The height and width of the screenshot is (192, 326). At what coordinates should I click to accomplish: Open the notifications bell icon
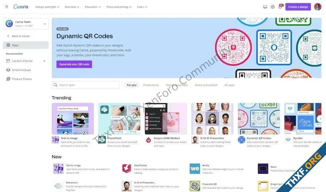coord(280,7)
